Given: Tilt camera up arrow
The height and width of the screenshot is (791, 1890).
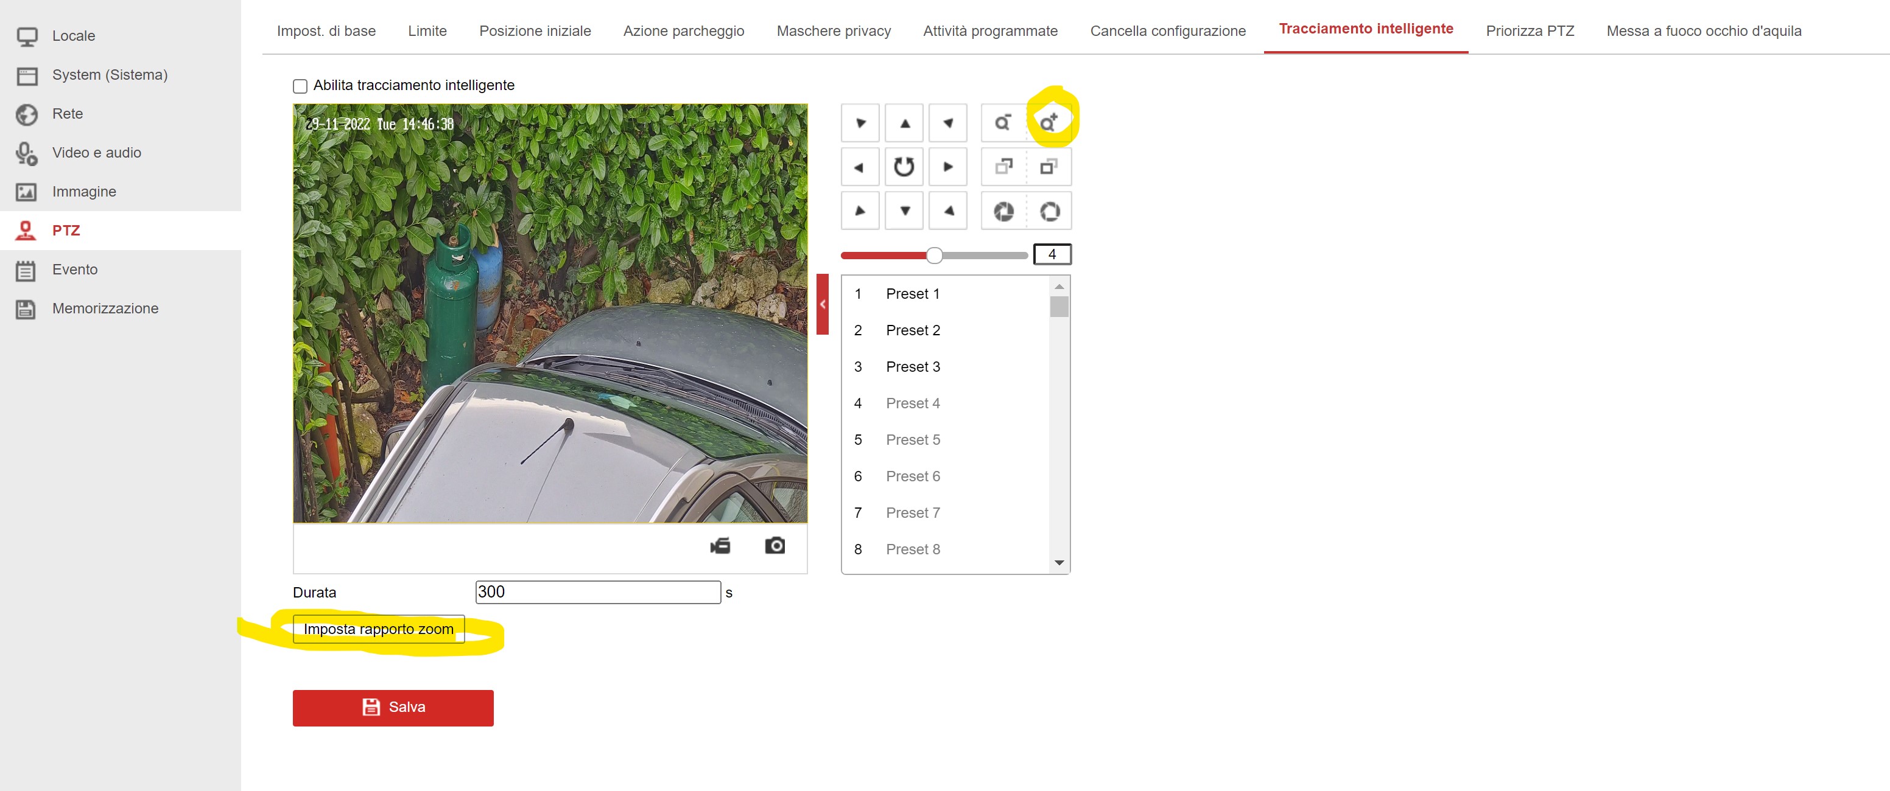Looking at the screenshot, I should click(905, 123).
